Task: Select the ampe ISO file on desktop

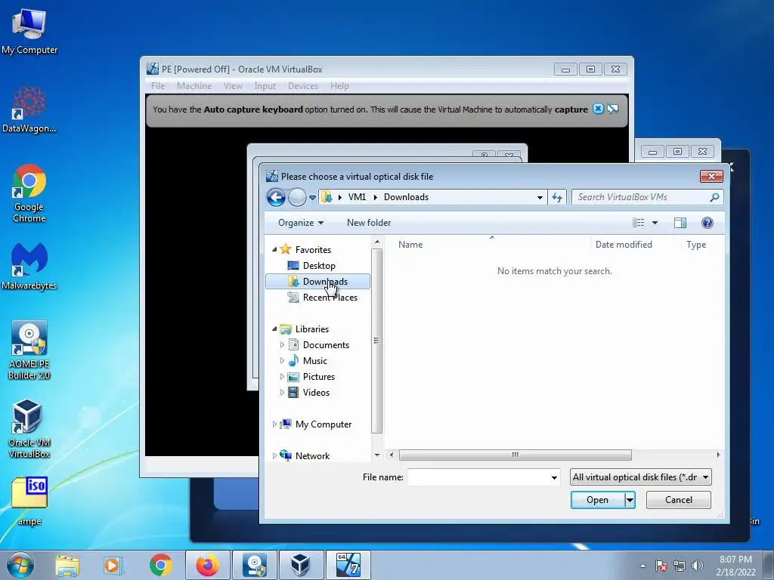Action: click(29, 501)
